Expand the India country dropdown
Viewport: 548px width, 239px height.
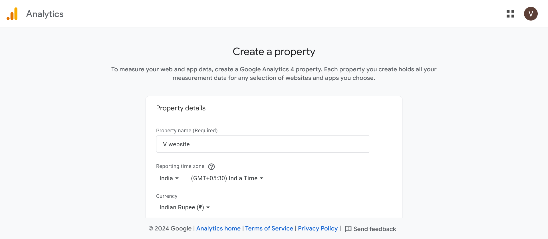(x=169, y=178)
